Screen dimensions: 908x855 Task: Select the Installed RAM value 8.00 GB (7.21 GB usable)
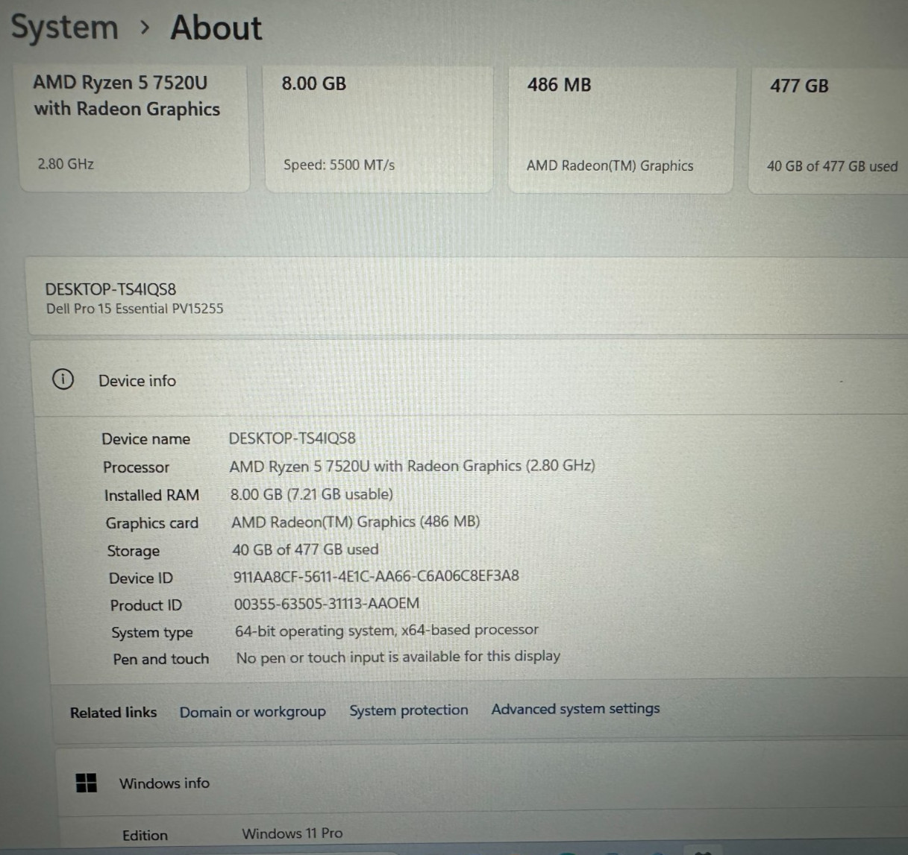click(x=311, y=494)
